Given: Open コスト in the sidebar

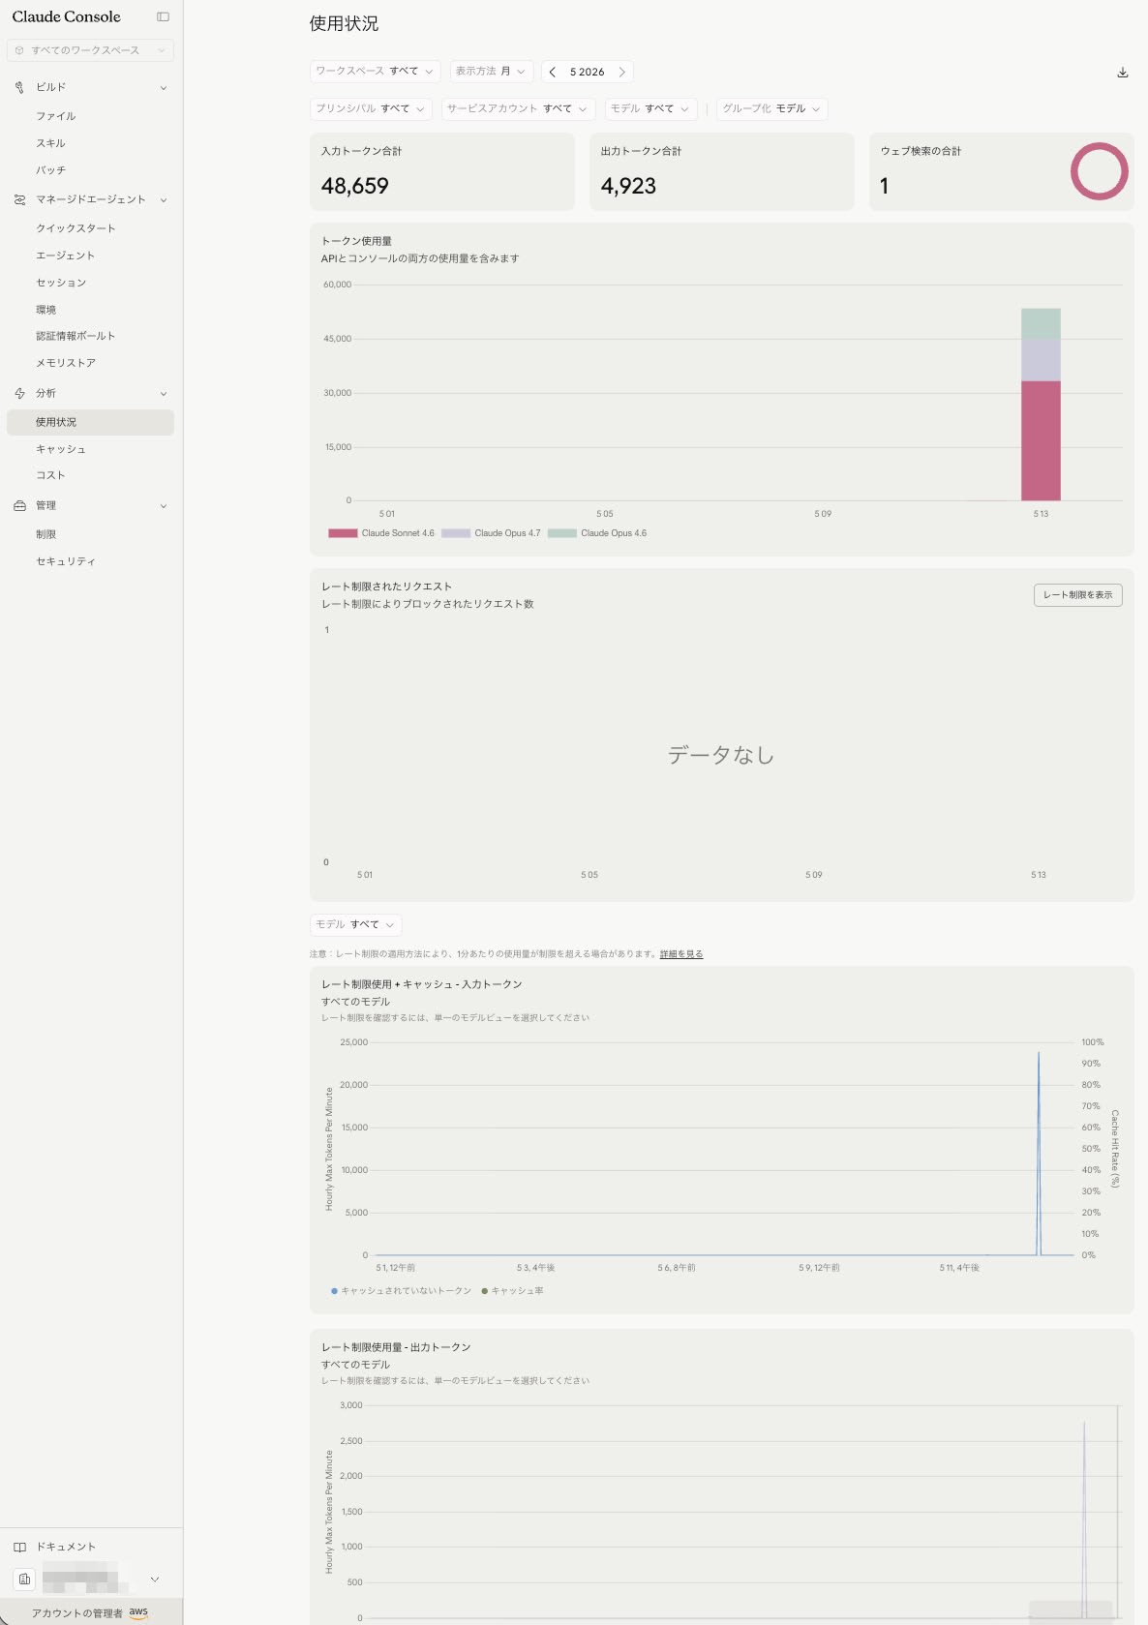Looking at the screenshot, I should pos(91,475).
